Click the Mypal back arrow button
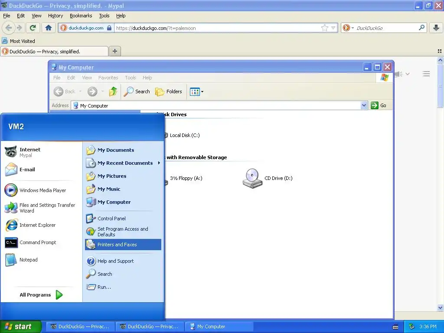The height and width of the screenshot is (333, 444). 9,28
